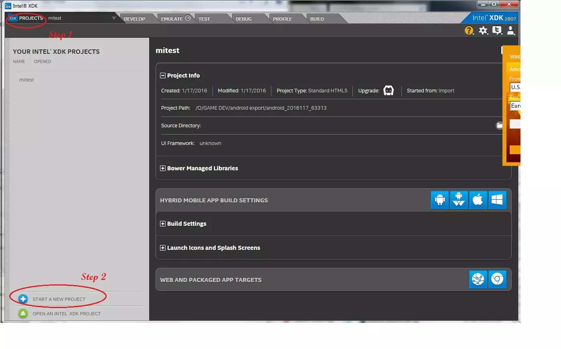This screenshot has height=349, width=561.
Task: Open the speech bubble feedback icon
Action: pyautogui.click(x=497, y=31)
